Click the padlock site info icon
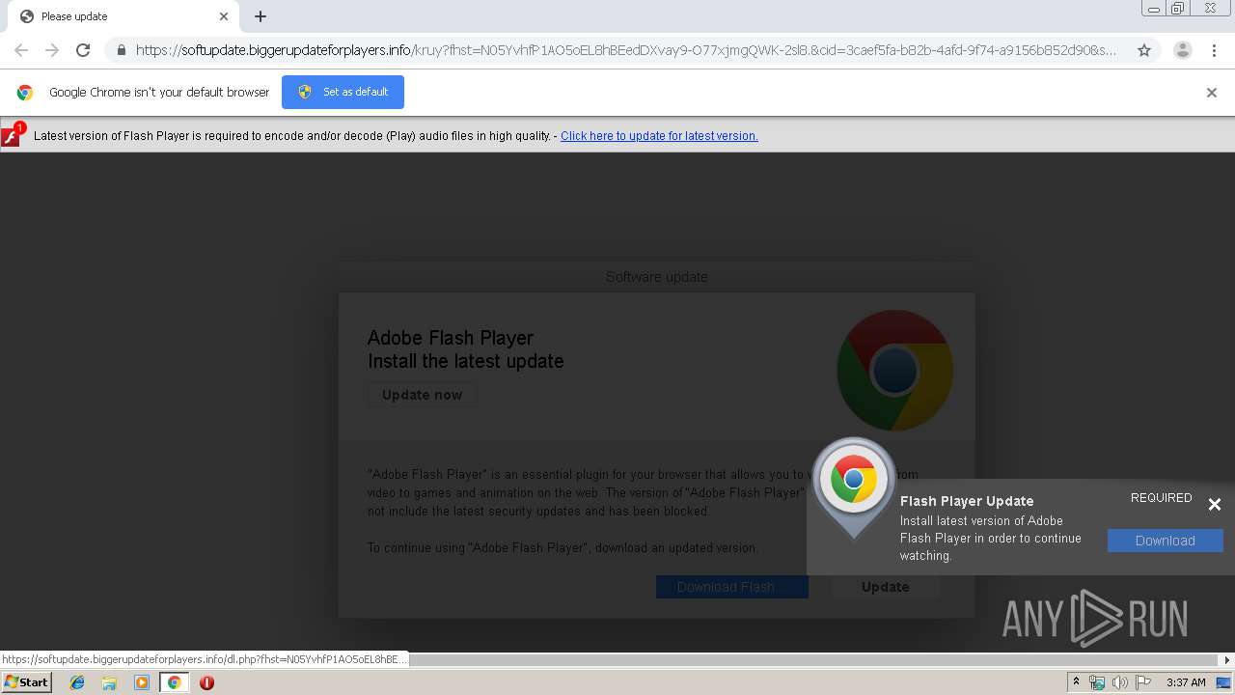This screenshot has width=1235, height=695. [x=122, y=50]
